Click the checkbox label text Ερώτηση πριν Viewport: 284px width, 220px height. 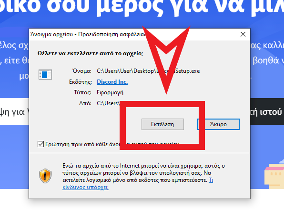click(x=82, y=144)
